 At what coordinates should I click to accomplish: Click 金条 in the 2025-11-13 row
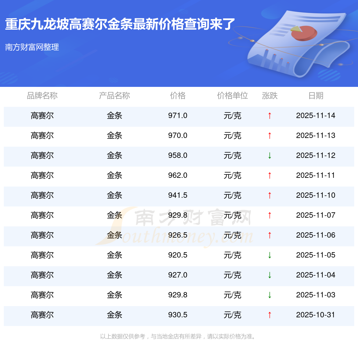[x=114, y=136]
